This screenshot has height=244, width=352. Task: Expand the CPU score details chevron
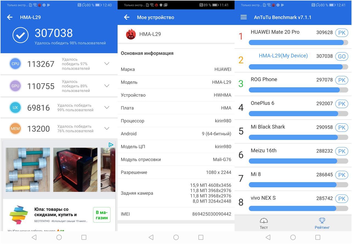coord(107,64)
